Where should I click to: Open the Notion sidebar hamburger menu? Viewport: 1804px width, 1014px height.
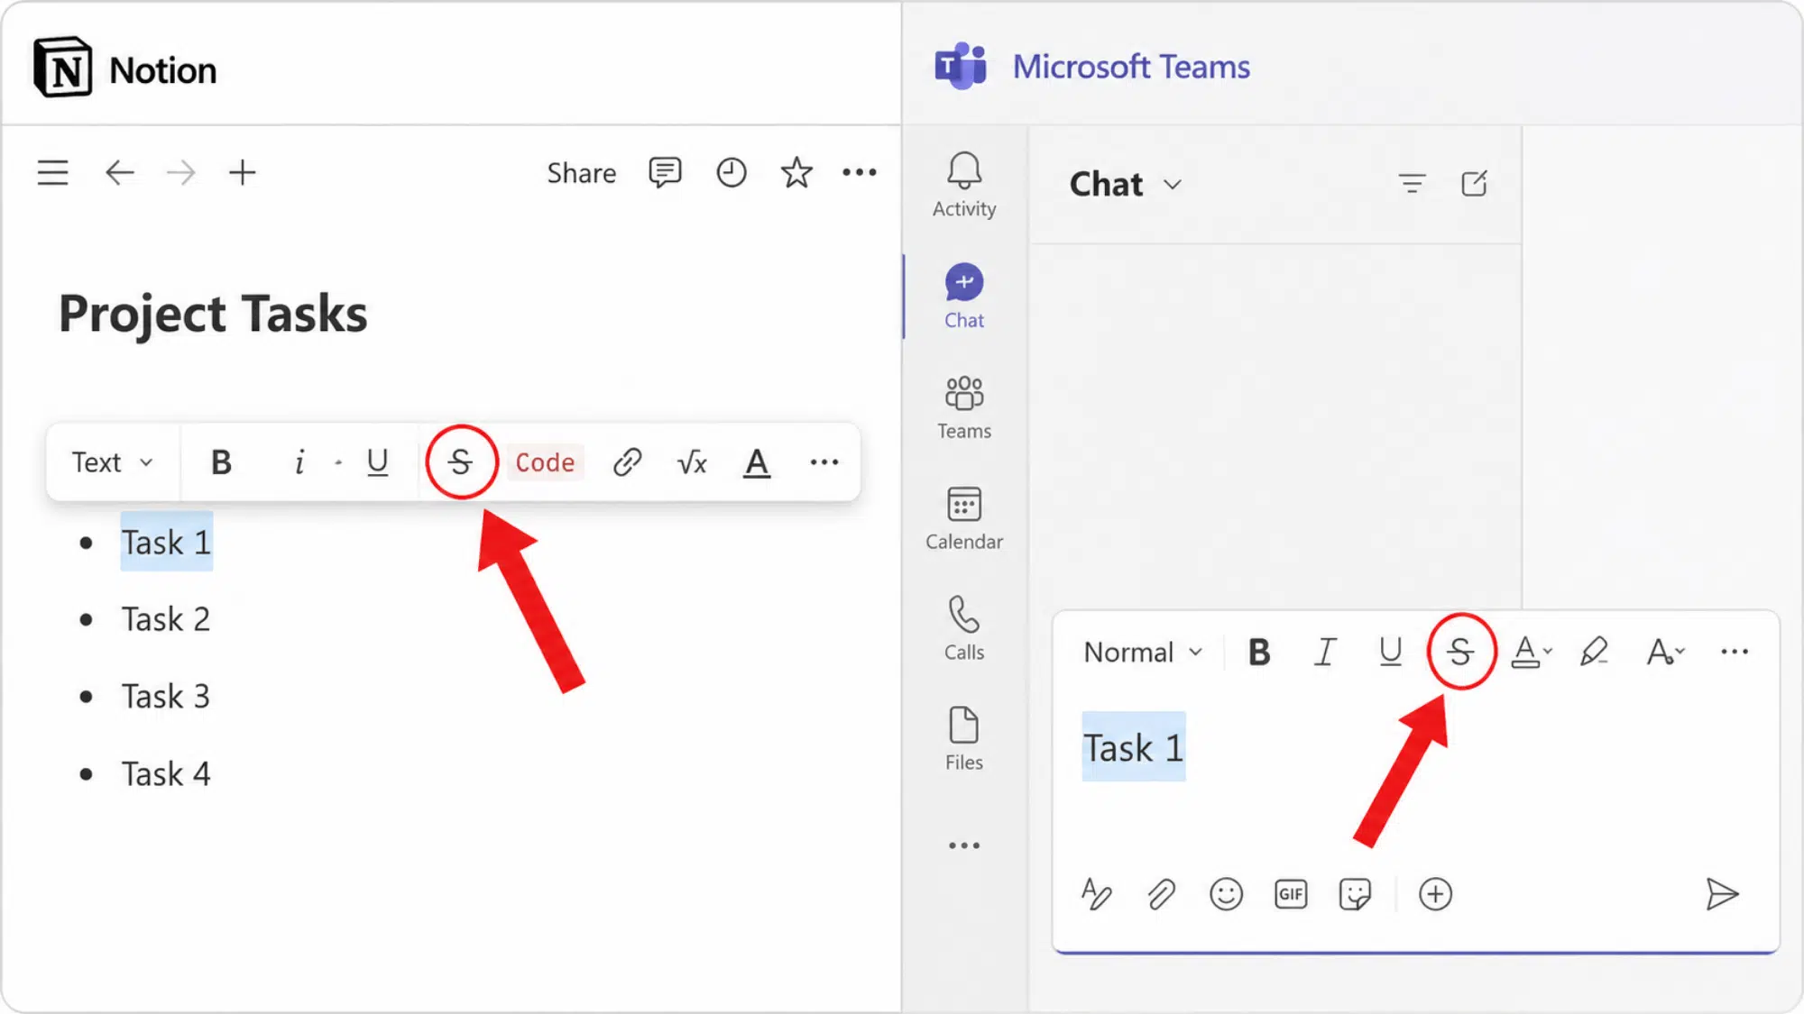pyautogui.click(x=52, y=172)
